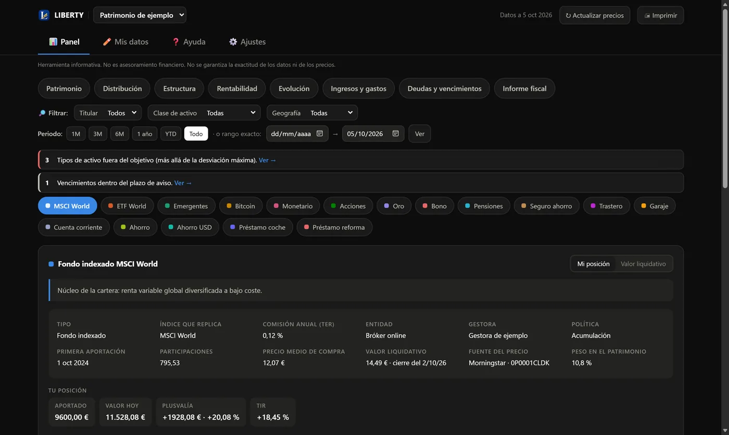Screen dimensions: 729x435
Task: Expand the Clase de activo dropdown
Action: [204, 113]
